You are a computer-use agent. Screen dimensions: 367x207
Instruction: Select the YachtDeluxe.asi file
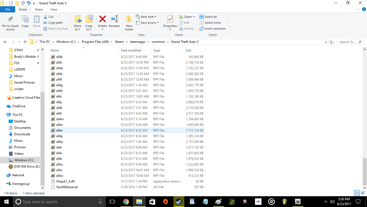coord(67,187)
